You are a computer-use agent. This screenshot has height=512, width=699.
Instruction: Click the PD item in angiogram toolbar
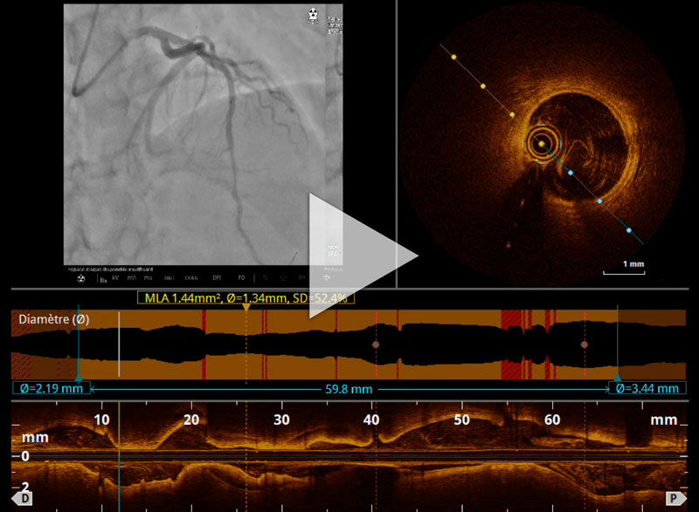[x=240, y=279]
